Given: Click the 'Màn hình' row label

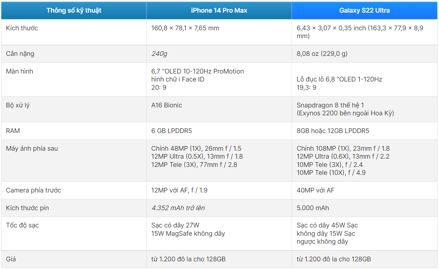Looking at the screenshot, I should click(x=19, y=71).
